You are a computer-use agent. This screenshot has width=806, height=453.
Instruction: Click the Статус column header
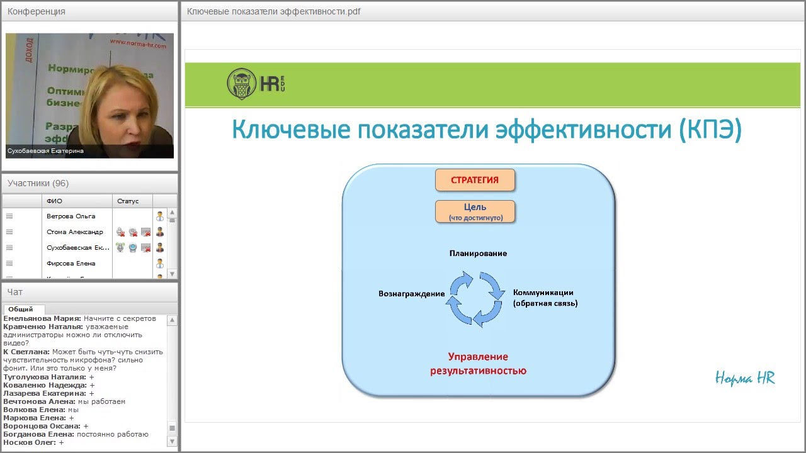[x=133, y=201]
